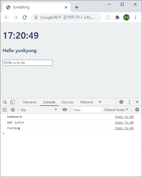Activate the inspect element picker icon

point(5,102)
